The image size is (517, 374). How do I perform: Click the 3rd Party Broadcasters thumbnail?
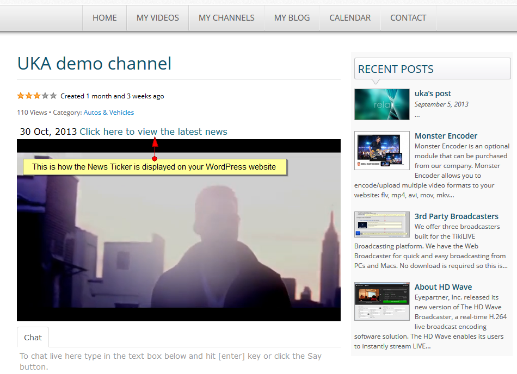click(x=381, y=225)
